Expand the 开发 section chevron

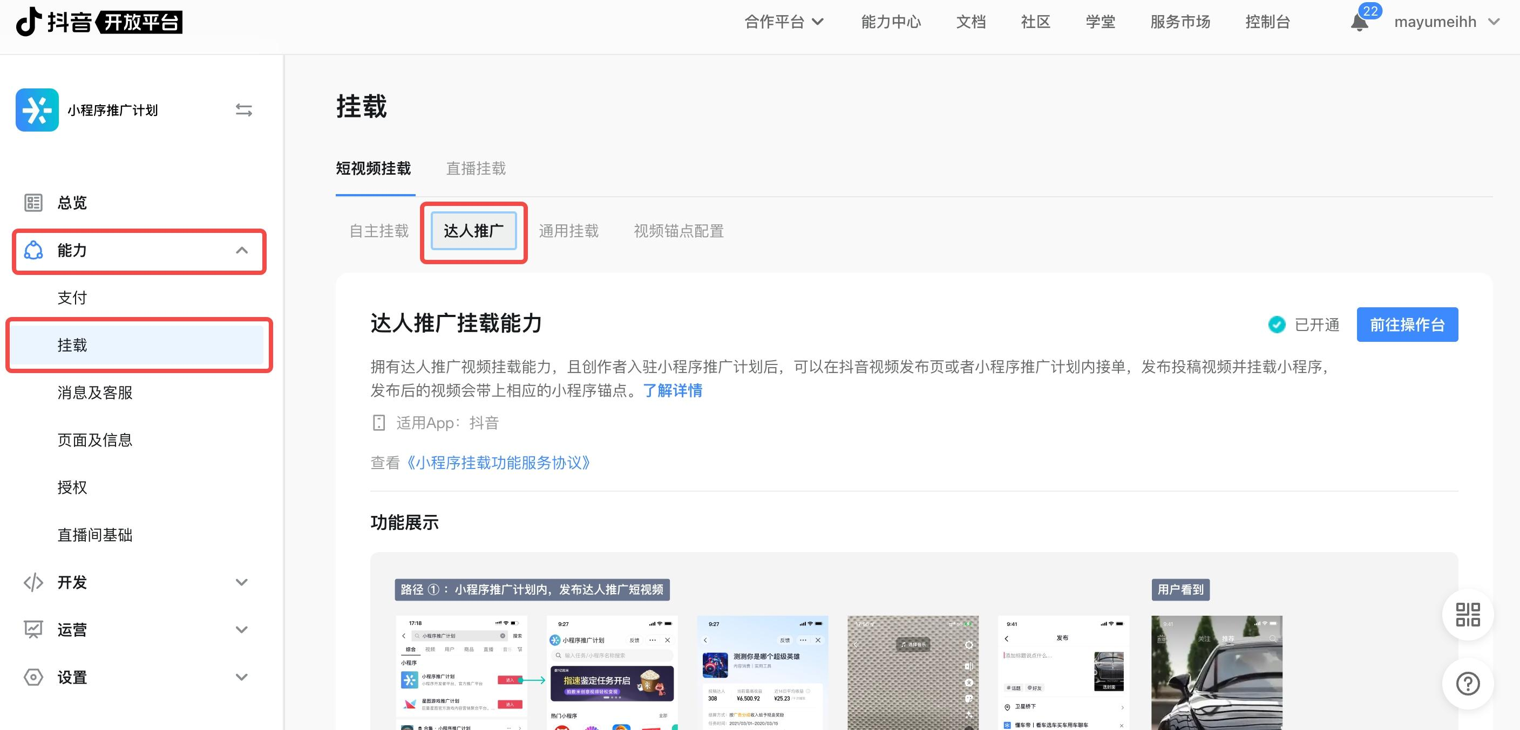tap(241, 582)
